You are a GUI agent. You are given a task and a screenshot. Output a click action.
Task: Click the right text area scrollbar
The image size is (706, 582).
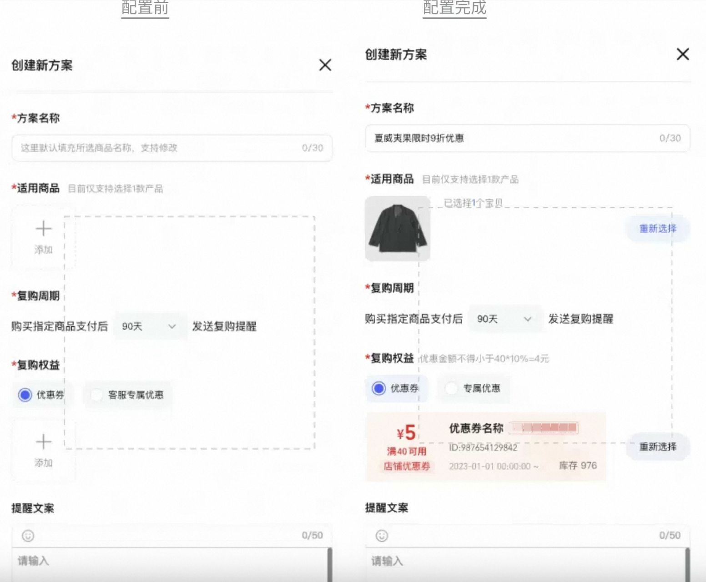point(688,565)
